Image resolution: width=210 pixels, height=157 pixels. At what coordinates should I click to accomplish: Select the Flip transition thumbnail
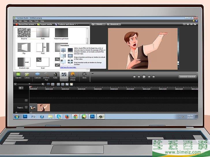pos(24,47)
